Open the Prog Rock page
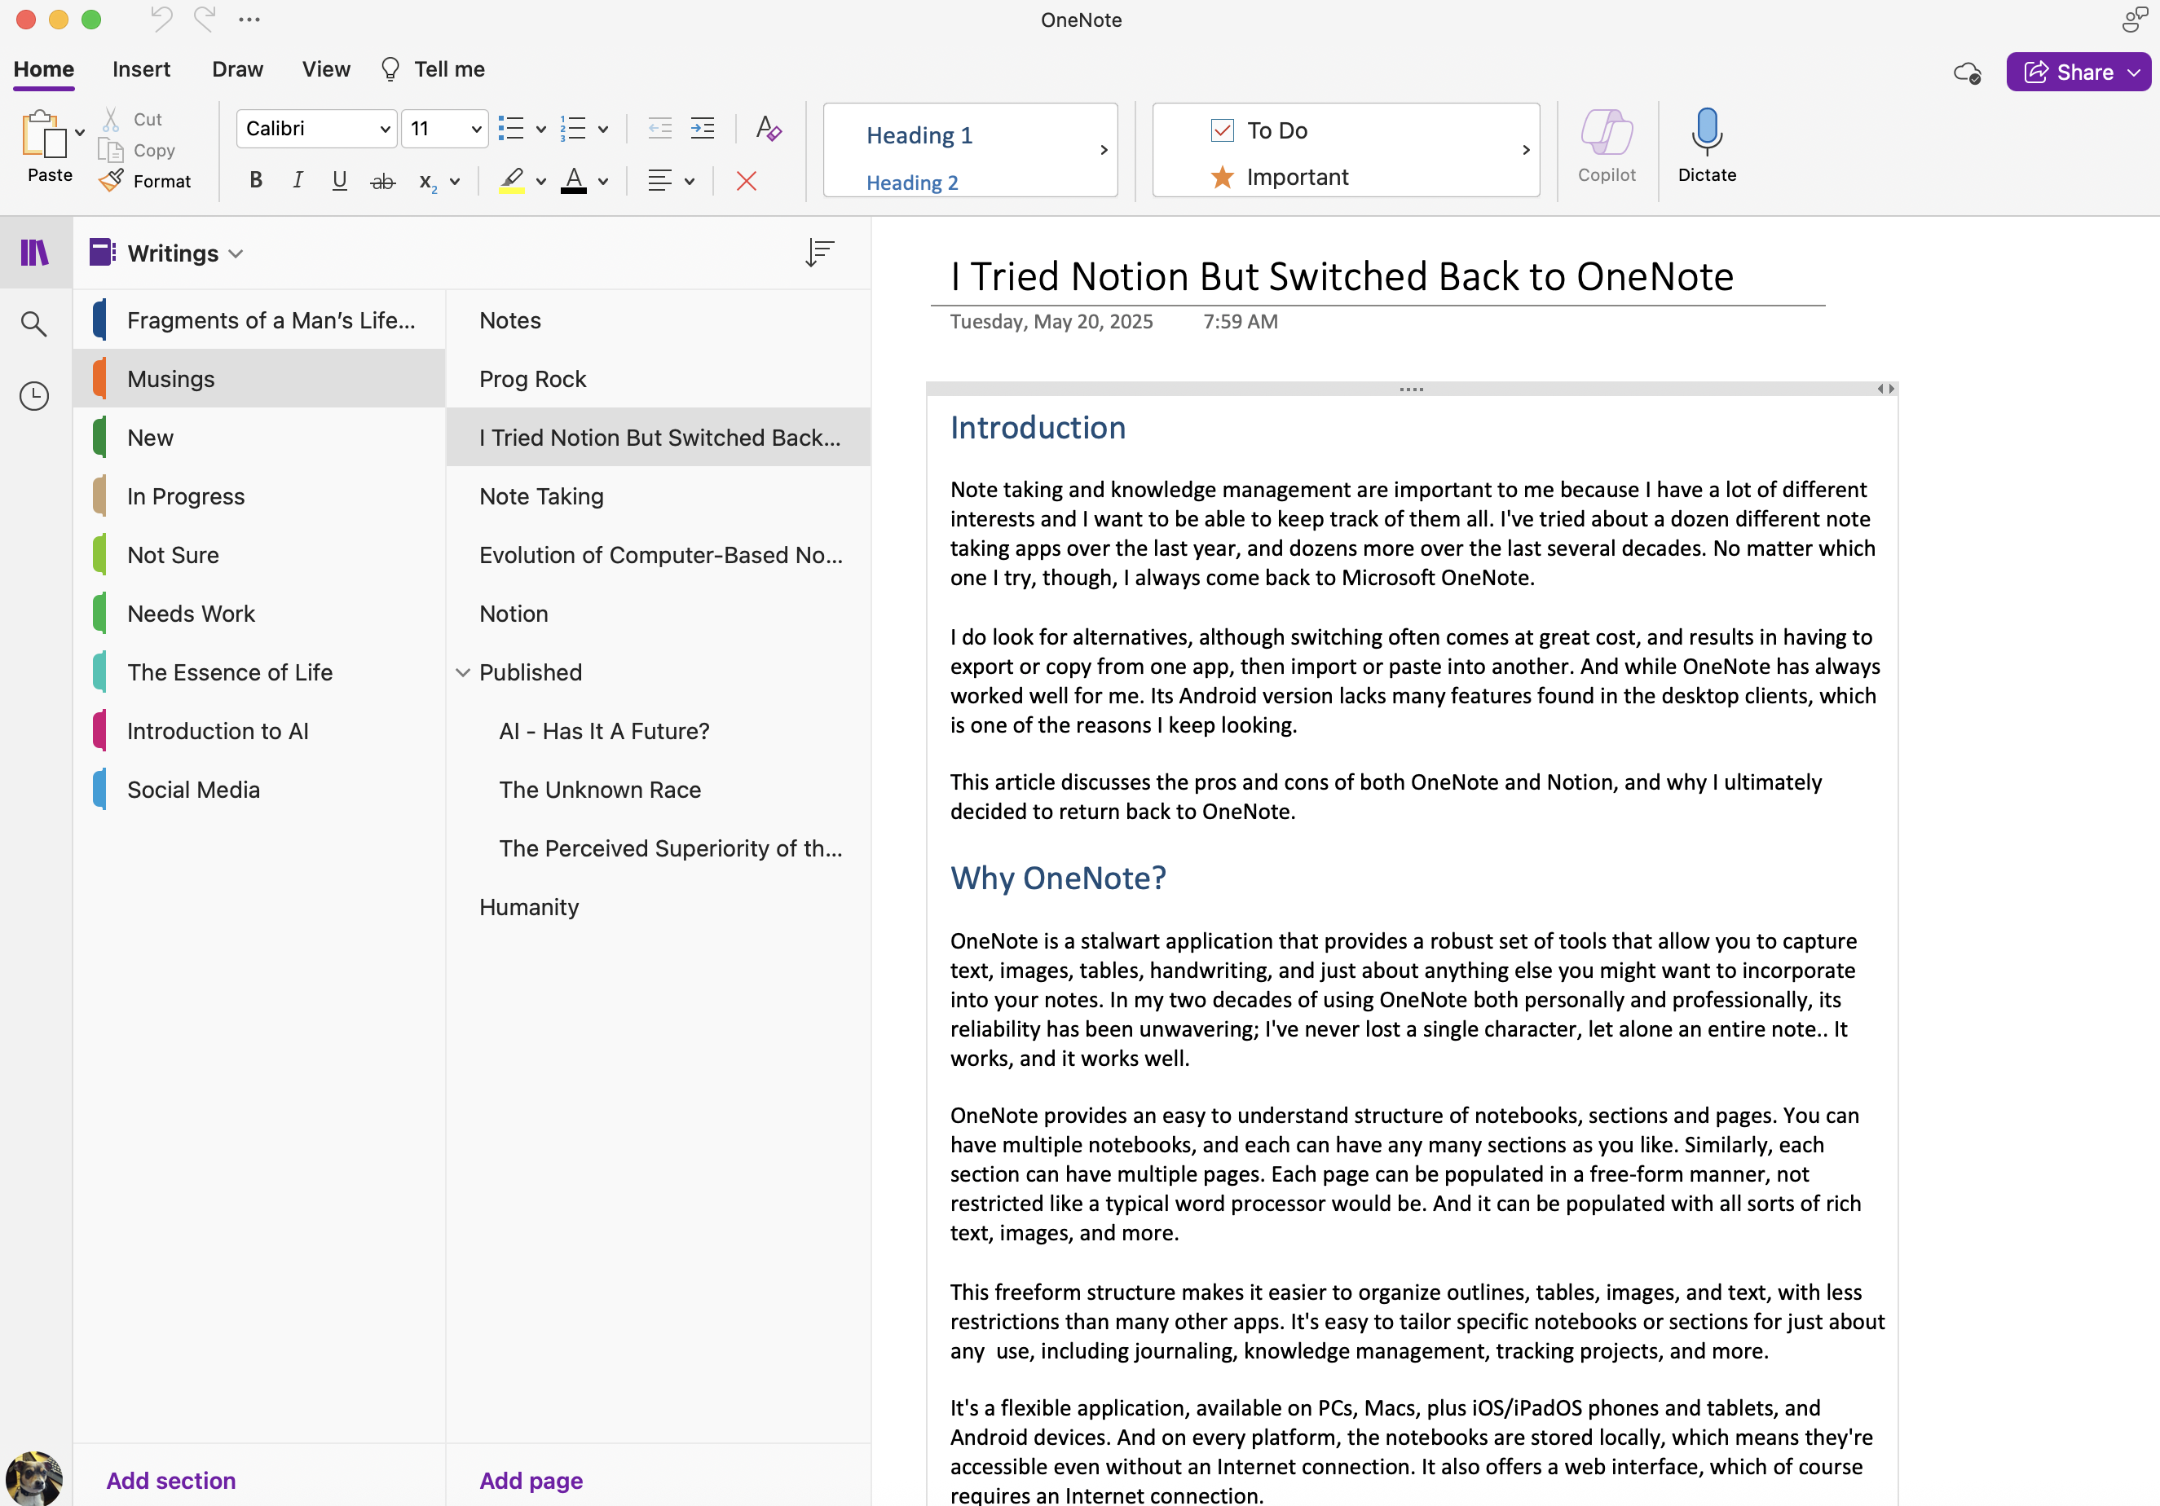 (658, 378)
